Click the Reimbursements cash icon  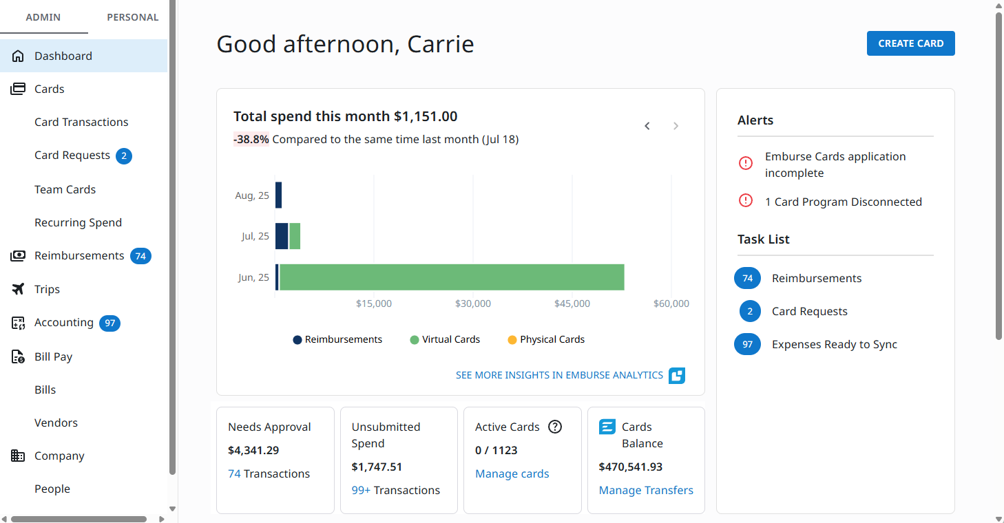(18, 256)
